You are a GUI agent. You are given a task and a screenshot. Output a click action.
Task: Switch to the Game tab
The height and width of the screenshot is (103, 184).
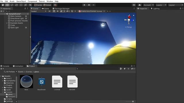pos(45,9)
